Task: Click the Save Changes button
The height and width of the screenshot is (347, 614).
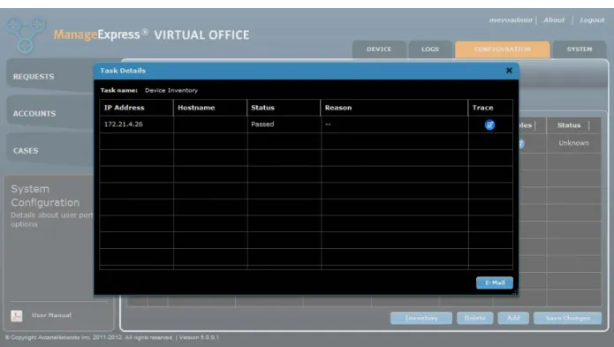Action: point(568,318)
